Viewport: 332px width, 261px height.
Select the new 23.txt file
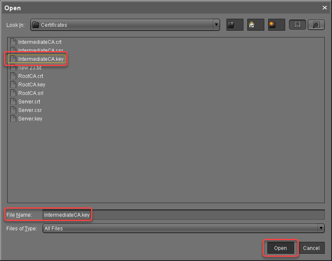29,68
